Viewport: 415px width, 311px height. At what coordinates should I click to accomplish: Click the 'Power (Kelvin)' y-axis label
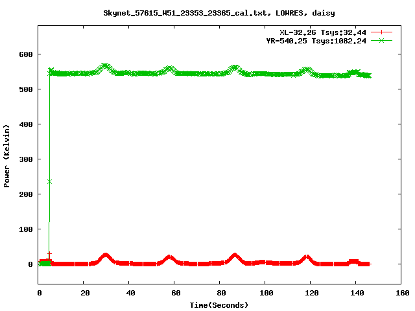click(6, 156)
